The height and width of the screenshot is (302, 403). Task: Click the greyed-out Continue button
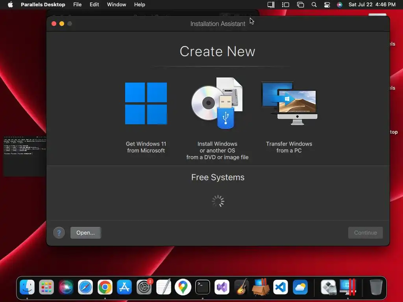tap(366, 233)
